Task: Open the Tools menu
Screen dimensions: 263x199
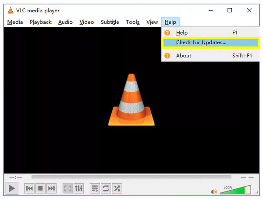Action: click(x=133, y=22)
